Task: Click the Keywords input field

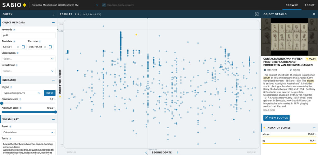Action: pyautogui.click(x=28, y=35)
